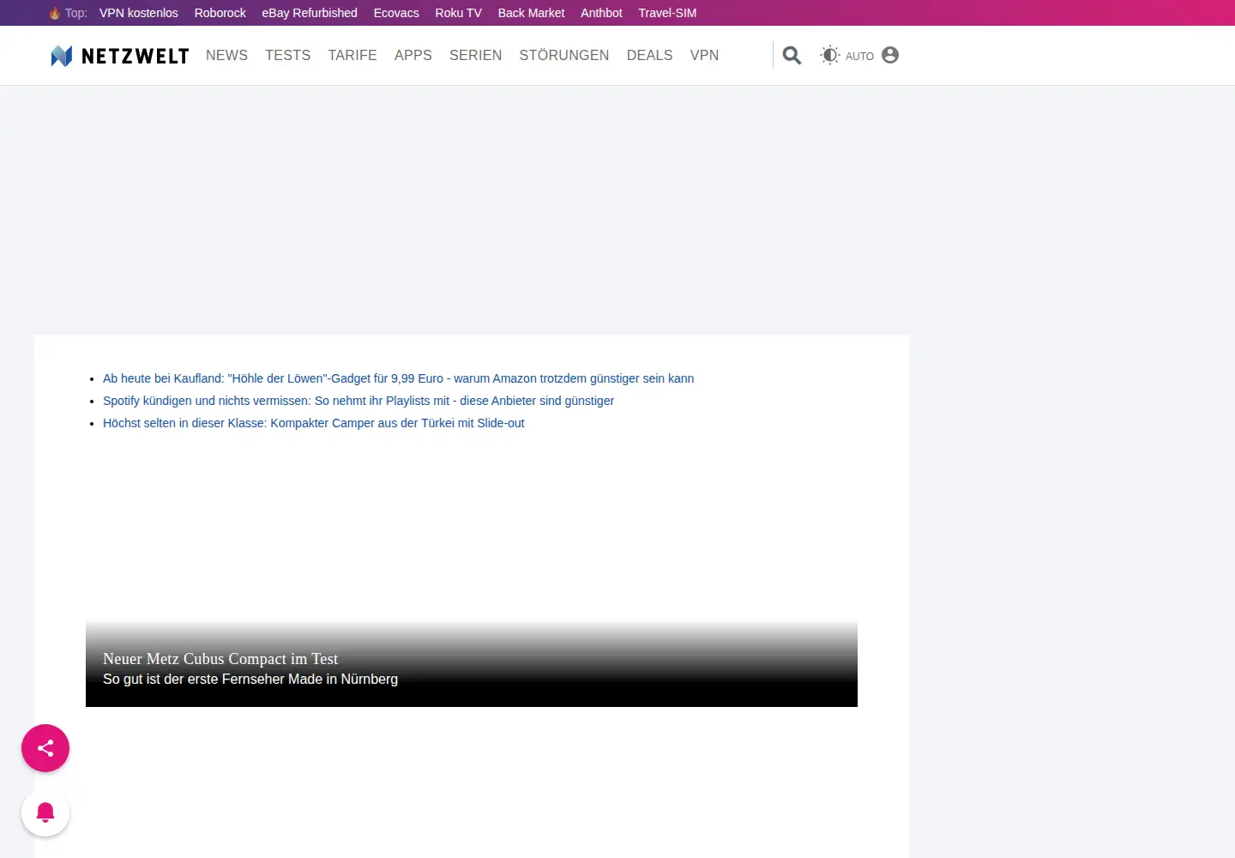1235x858 pixels.
Task: Select VPN in the navigation
Action: (x=705, y=55)
